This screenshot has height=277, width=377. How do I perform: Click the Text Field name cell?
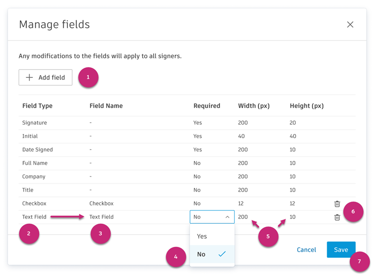tap(102, 217)
